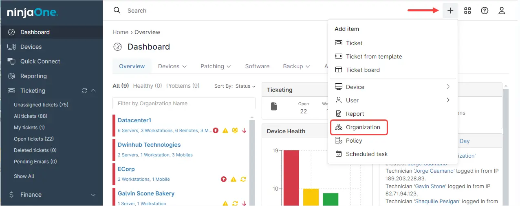Click the yellow crossed icon on Datacenter1 row
The width and height of the screenshot is (520, 206).
coord(235,130)
